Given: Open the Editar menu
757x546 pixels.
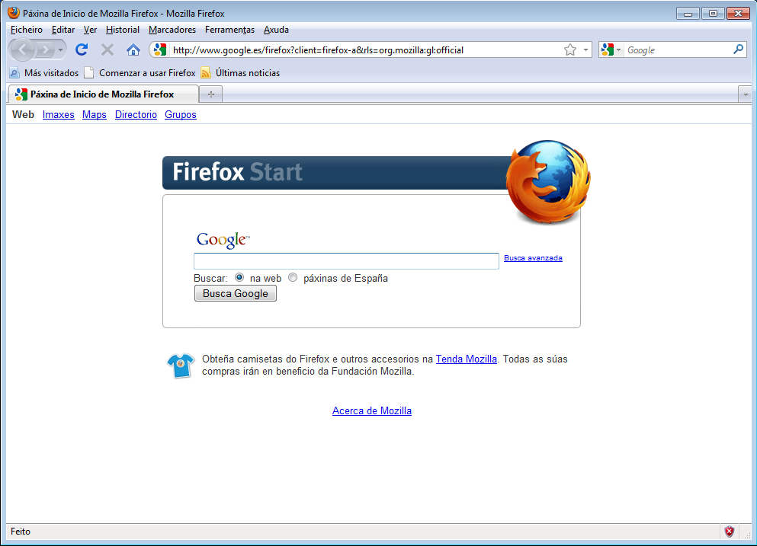Looking at the screenshot, I should pyautogui.click(x=63, y=30).
